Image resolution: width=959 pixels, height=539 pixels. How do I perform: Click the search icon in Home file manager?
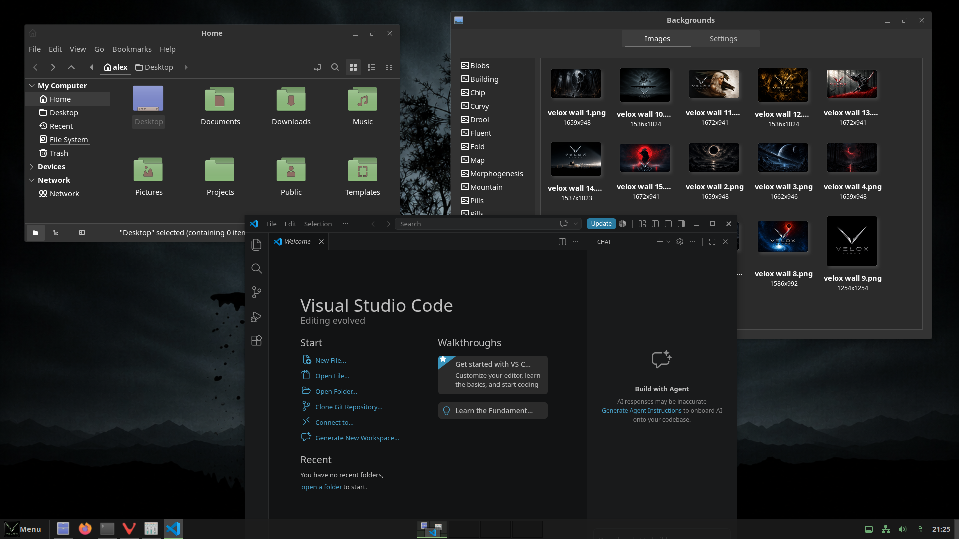(x=335, y=67)
